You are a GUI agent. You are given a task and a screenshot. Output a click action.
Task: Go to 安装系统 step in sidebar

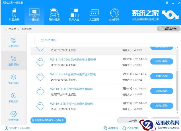point(13,116)
